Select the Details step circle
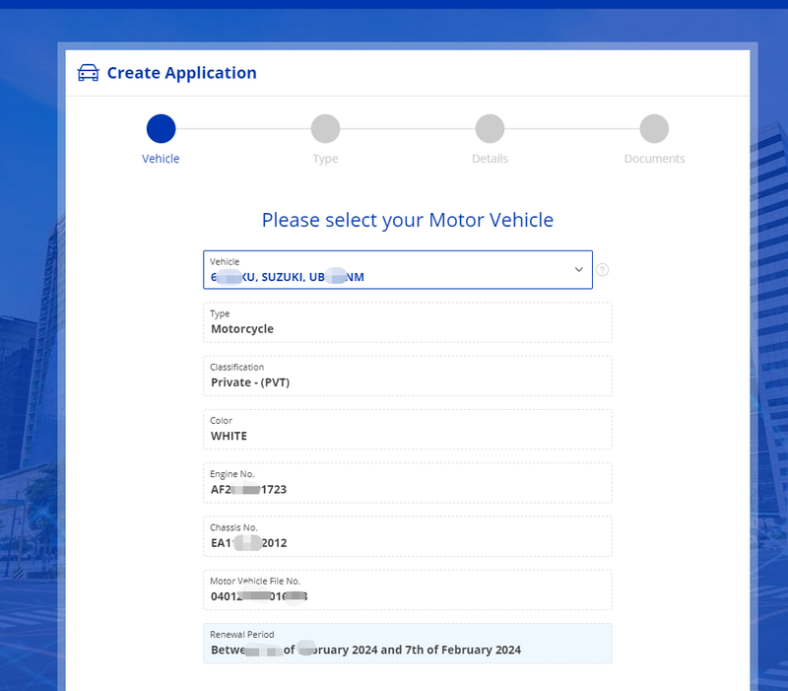 490,129
